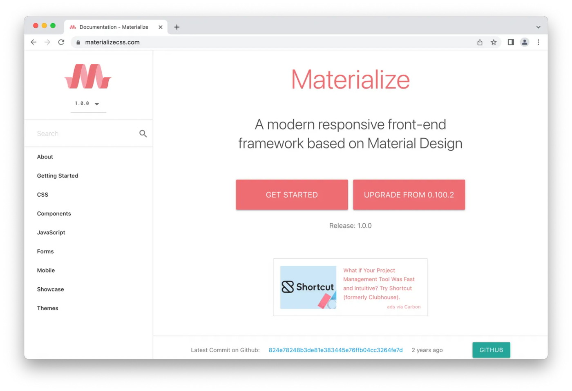Click the back navigation arrow
Screen dimensions: 572x391
(33, 42)
